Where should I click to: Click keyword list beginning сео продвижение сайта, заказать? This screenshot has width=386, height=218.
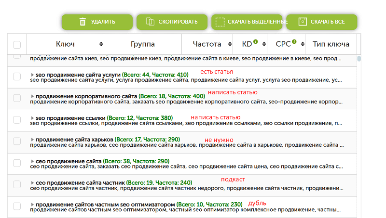tap(186, 167)
